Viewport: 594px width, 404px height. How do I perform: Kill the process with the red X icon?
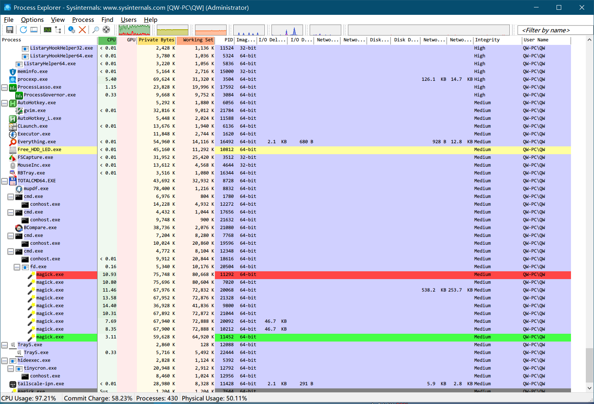click(x=82, y=30)
